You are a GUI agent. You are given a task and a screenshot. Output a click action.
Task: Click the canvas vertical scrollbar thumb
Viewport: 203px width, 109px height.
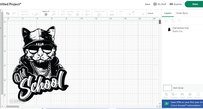pos(160,22)
